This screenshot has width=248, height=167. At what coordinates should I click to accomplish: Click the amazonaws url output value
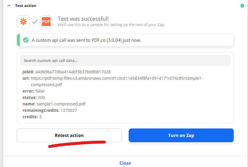117,78
